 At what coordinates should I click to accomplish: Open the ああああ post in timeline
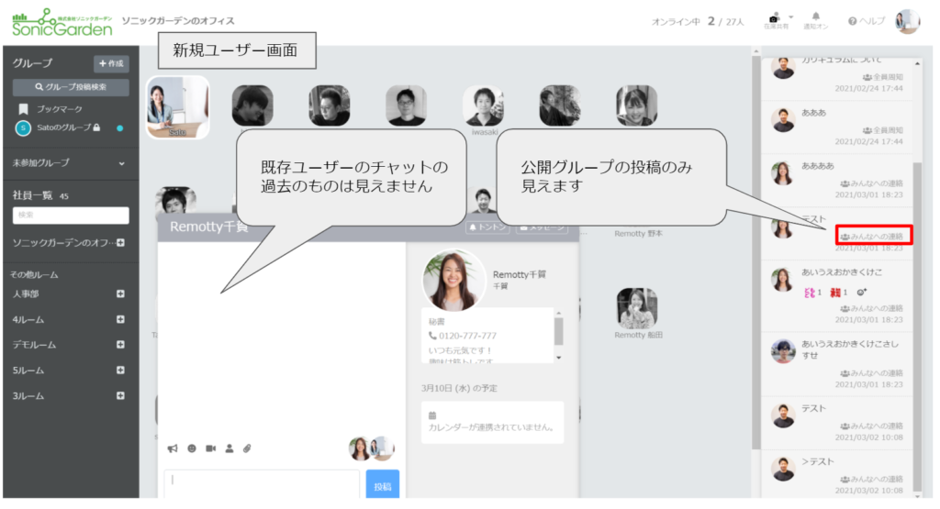(837, 181)
